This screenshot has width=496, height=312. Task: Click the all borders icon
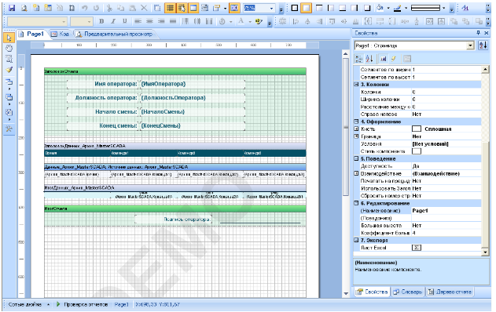click(x=295, y=8)
